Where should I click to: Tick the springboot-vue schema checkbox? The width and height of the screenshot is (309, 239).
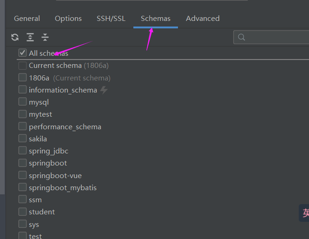point(22,175)
